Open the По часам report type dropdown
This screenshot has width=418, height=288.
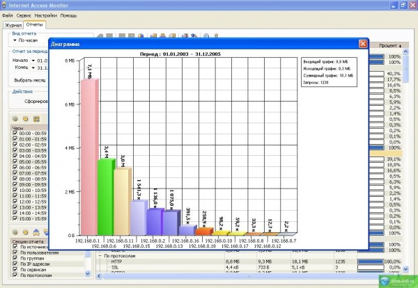tap(15, 40)
